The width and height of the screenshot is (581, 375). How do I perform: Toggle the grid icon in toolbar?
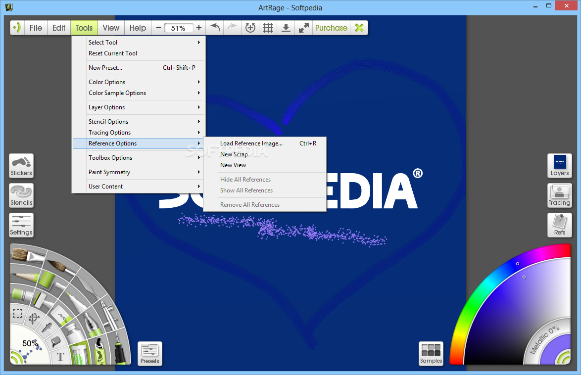click(x=268, y=28)
